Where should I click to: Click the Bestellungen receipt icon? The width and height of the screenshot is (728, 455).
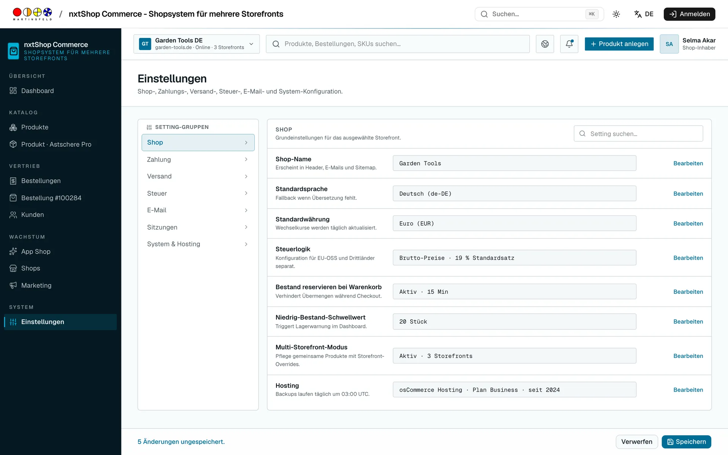(x=13, y=181)
